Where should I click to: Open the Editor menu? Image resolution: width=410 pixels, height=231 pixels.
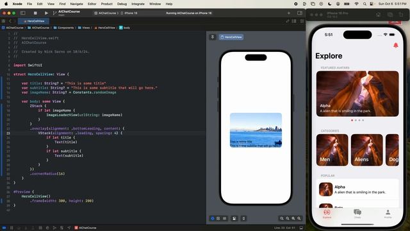[92, 4]
